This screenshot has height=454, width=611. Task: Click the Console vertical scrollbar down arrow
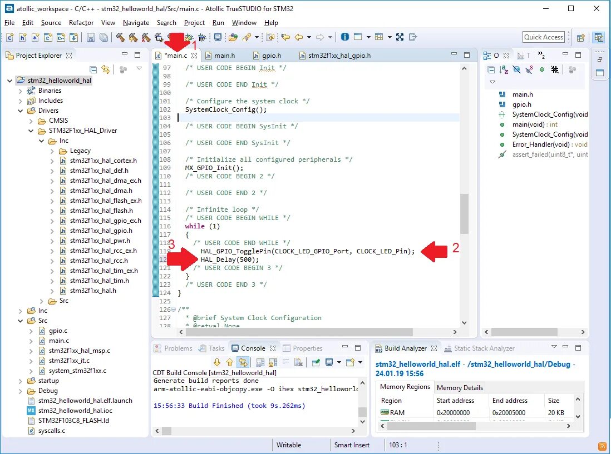click(362, 421)
